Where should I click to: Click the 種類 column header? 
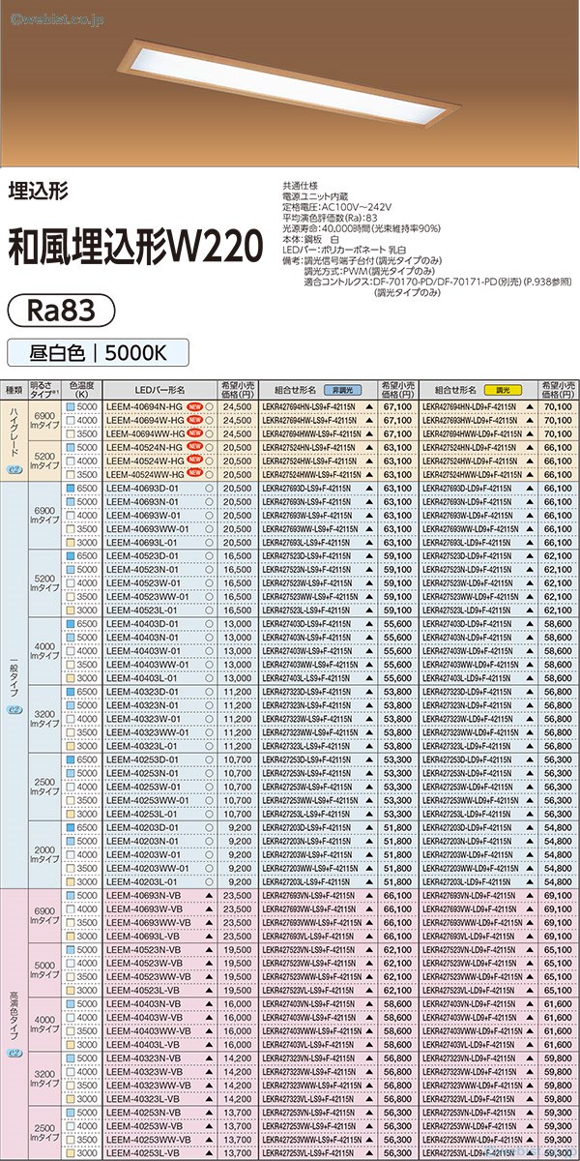tap(14, 390)
